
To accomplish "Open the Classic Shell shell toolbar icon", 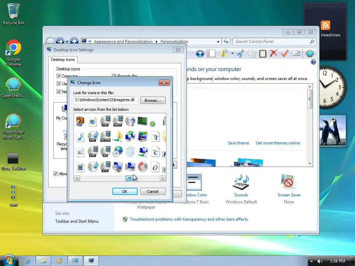I will (310, 54).
